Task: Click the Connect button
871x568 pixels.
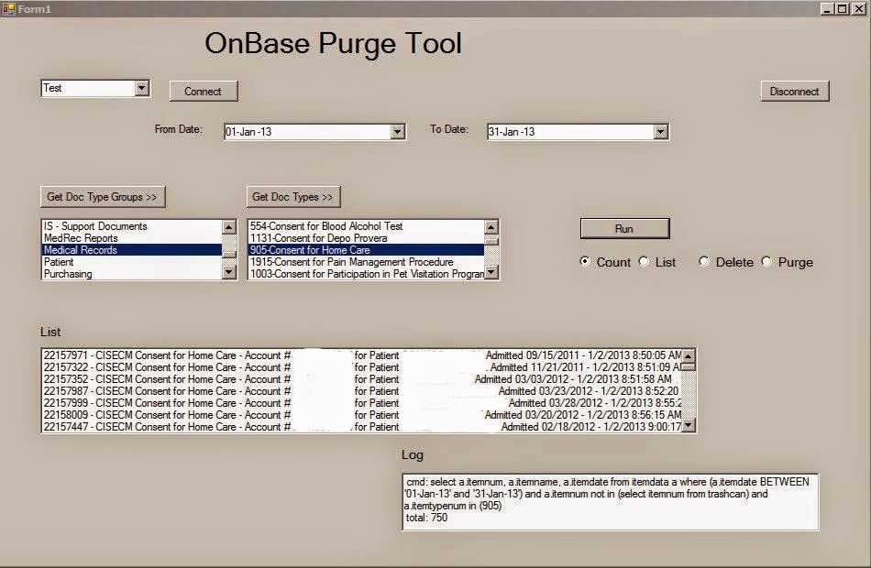Action: pyautogui.click(x=203, y=91)
